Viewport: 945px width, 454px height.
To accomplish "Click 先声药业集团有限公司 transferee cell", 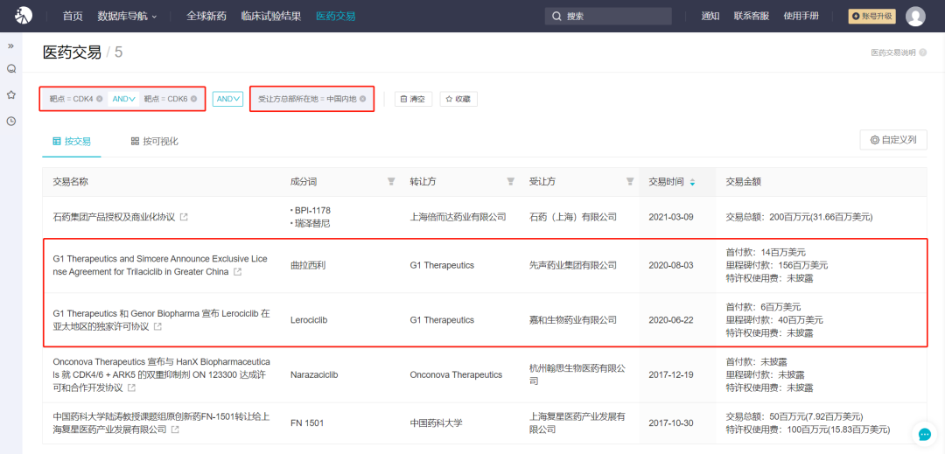I will click(x=572, y=265).
